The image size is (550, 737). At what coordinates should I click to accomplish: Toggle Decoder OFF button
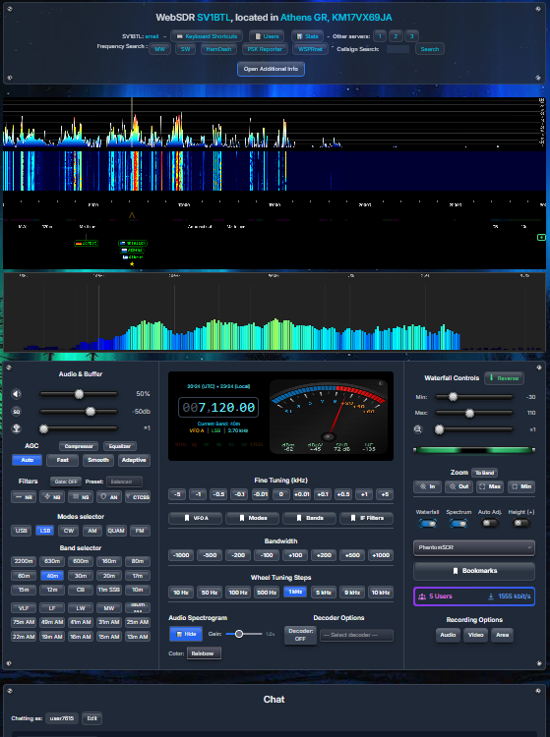coord(300,635)
